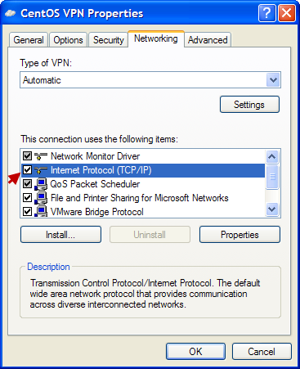Click the VMware Bridge Protocol icon
This screenshot has height=369, width=300.
[41, 211]
